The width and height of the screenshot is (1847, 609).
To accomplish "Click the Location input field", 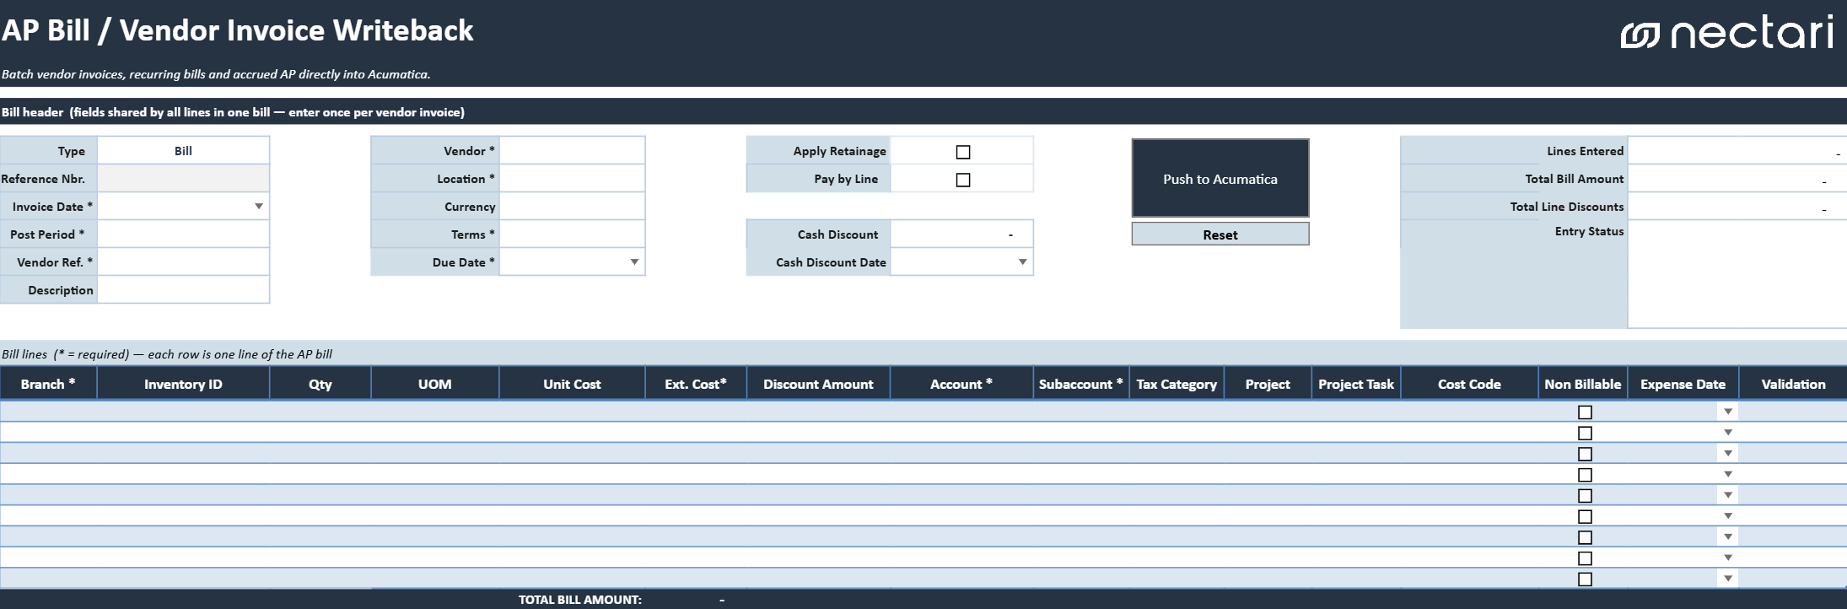I will (x=572, y=179).
